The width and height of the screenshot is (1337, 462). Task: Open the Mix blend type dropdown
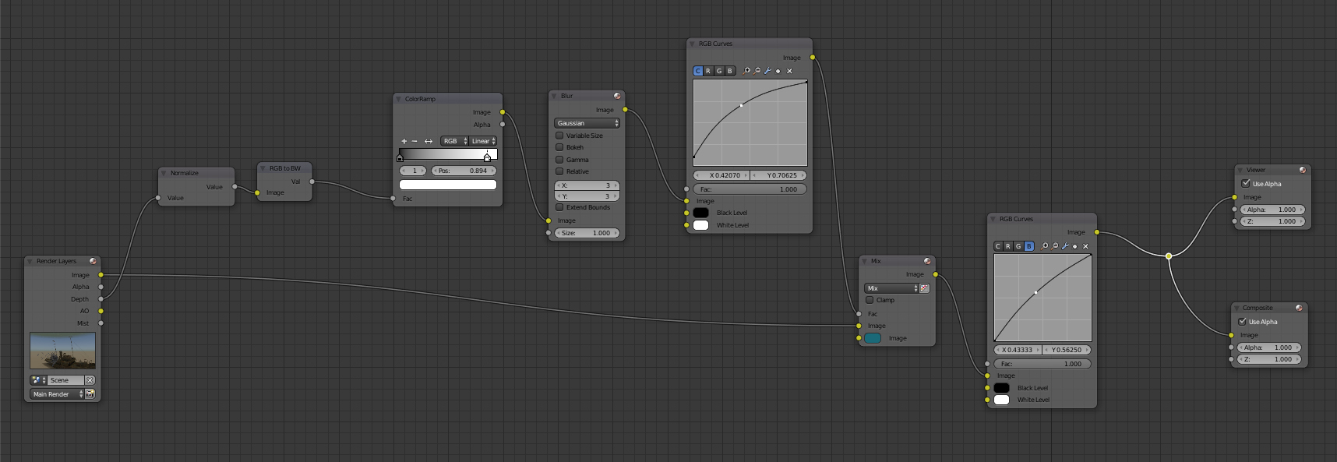click(x=891, y=288)
